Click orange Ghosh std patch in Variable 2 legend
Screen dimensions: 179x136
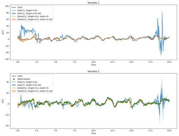pos(14,91)
